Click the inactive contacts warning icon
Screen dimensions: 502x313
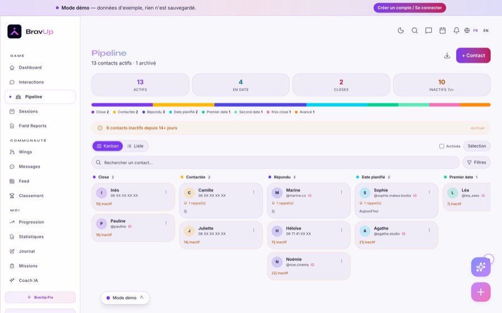tap(100, 128)
